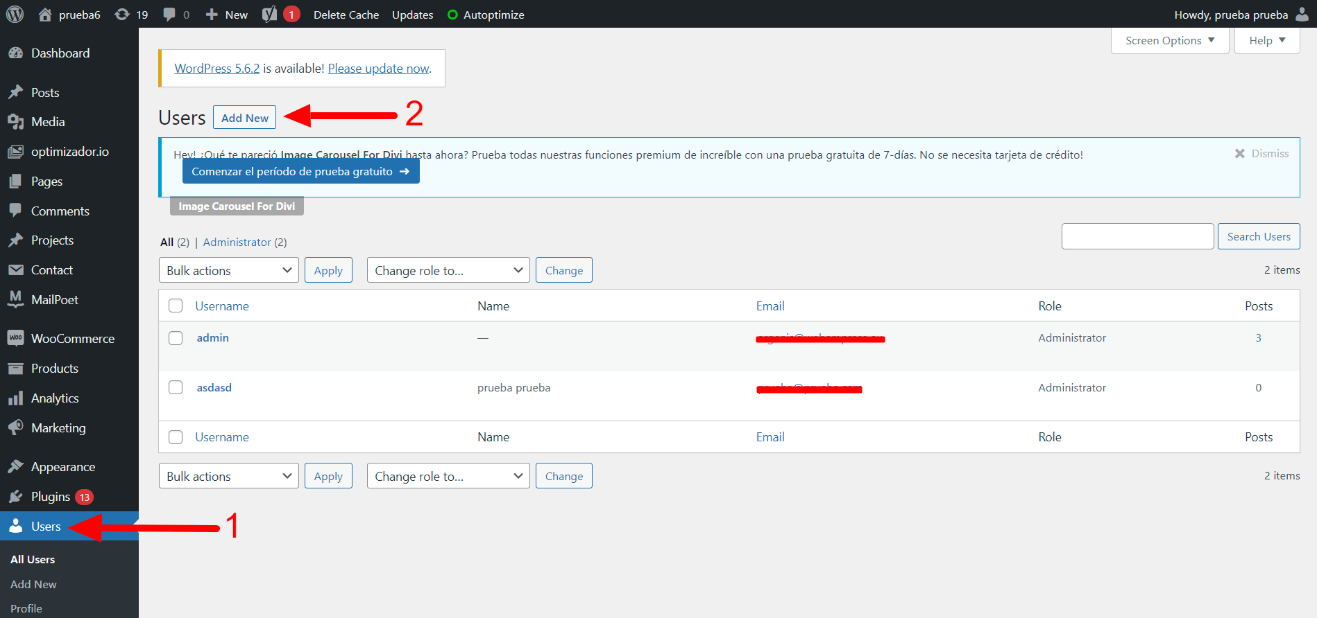Viewport: 1317px width, 618px height.
Task: Click the Products box icon in sidebar
Action: click(15, 369)
